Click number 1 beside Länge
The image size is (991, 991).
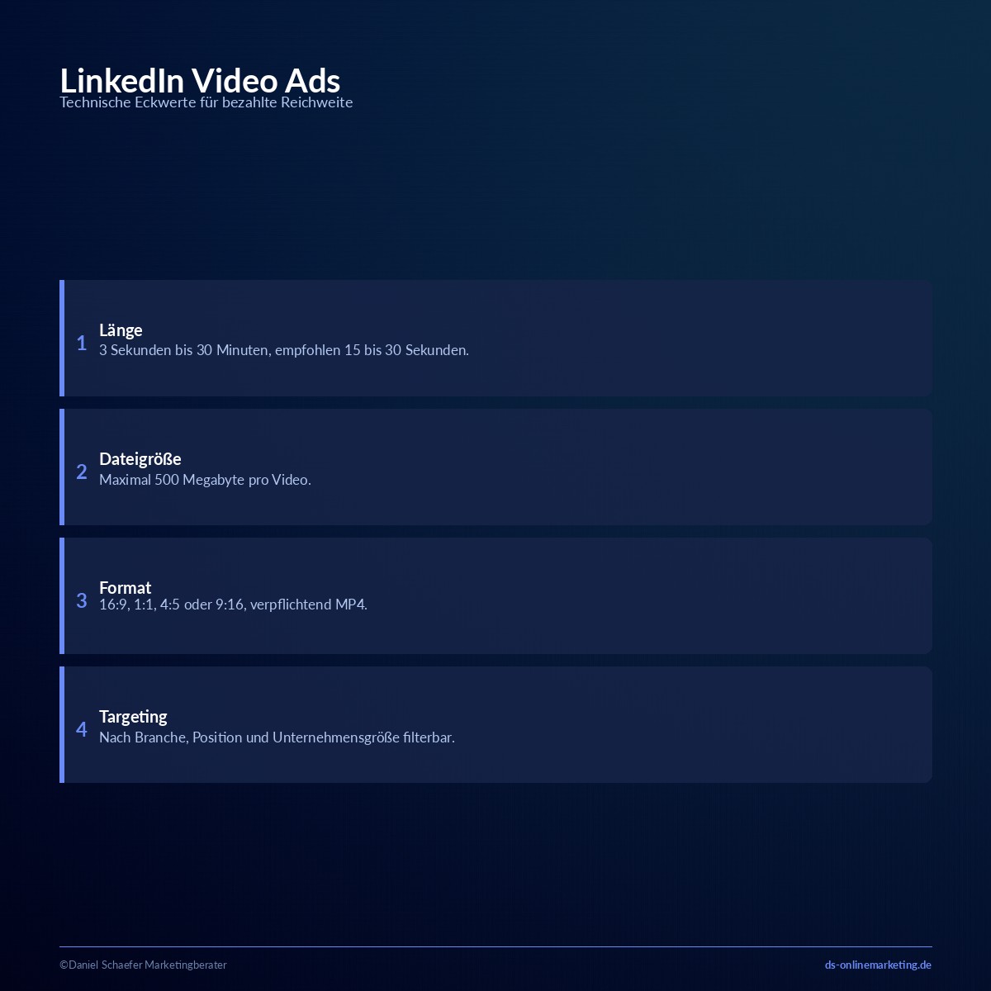coord(82,343)
